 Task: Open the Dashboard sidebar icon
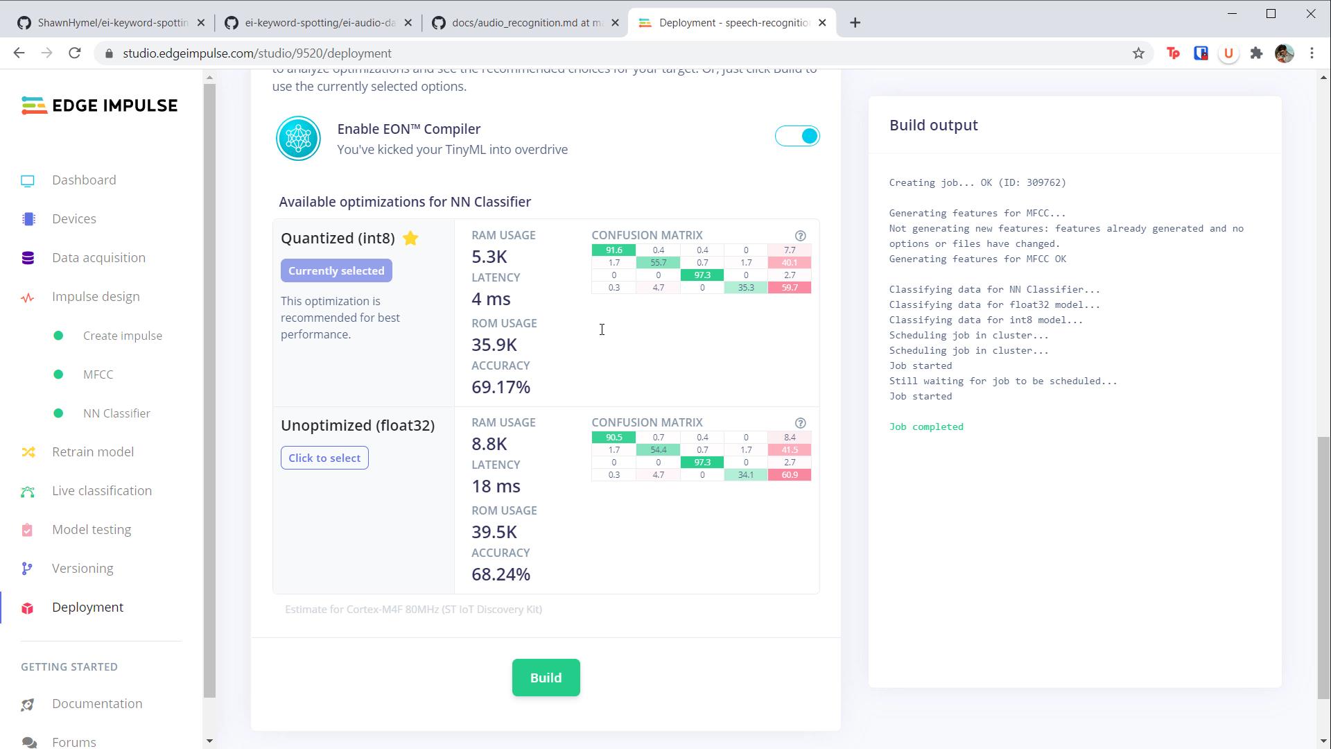(28, 181)
